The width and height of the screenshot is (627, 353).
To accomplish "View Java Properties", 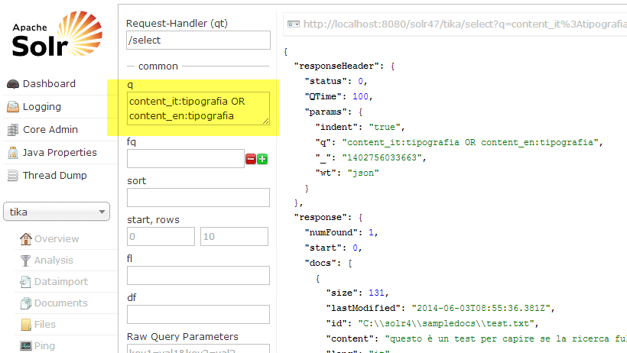I will pyautogui.click(x=60, y=152).
